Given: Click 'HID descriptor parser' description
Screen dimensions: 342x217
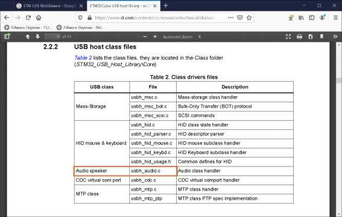Looking at the screenshot, I should coord(201,134).
